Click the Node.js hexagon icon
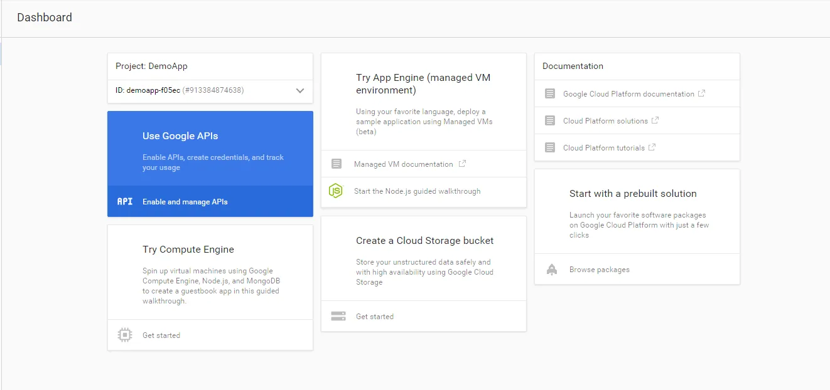The width and height of the screenshot is (830, 390). point(337,191)
